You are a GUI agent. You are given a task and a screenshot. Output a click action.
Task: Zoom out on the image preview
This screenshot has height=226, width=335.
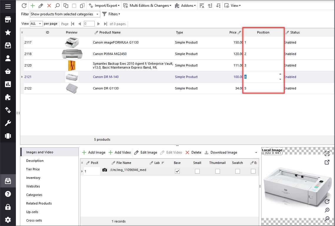(327, 219)
